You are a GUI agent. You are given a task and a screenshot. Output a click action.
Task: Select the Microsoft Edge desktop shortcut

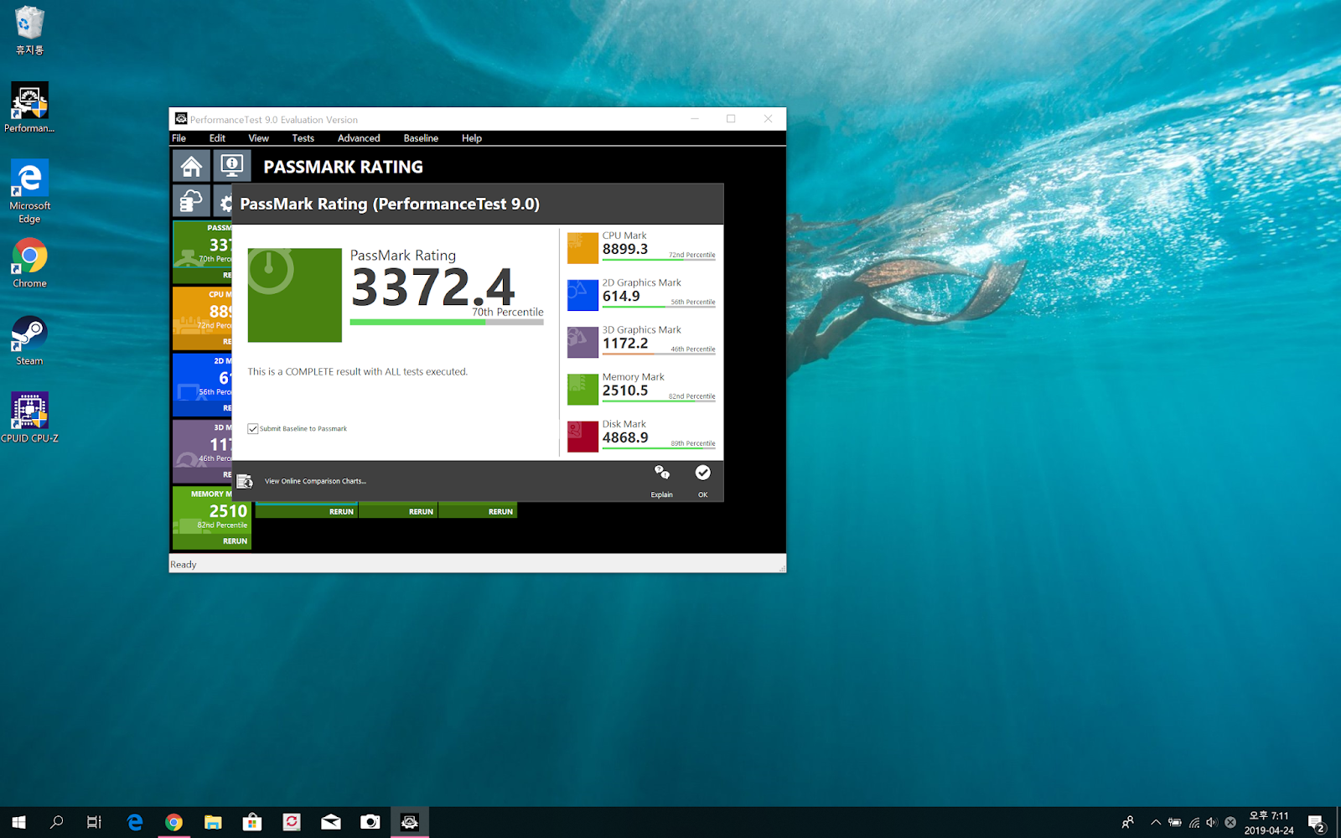(x=29, y=192)
